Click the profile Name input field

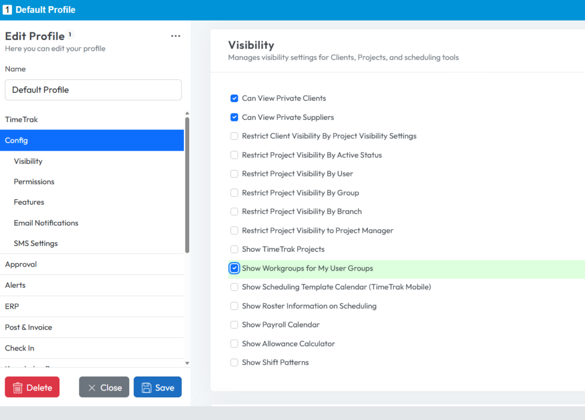93,90
